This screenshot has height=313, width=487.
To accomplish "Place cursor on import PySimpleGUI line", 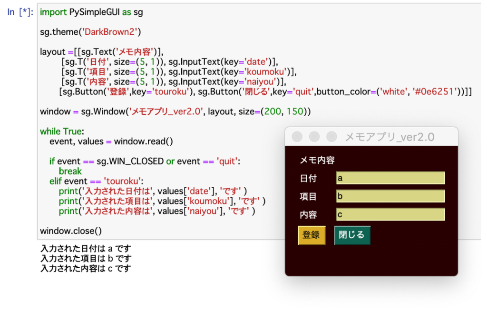I will 91,12.
